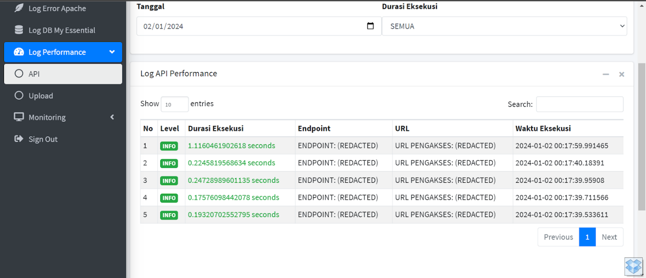
Task: Click timestamp 2024-01-02 00:17:59.991465
Action: [x=562, y=146]
